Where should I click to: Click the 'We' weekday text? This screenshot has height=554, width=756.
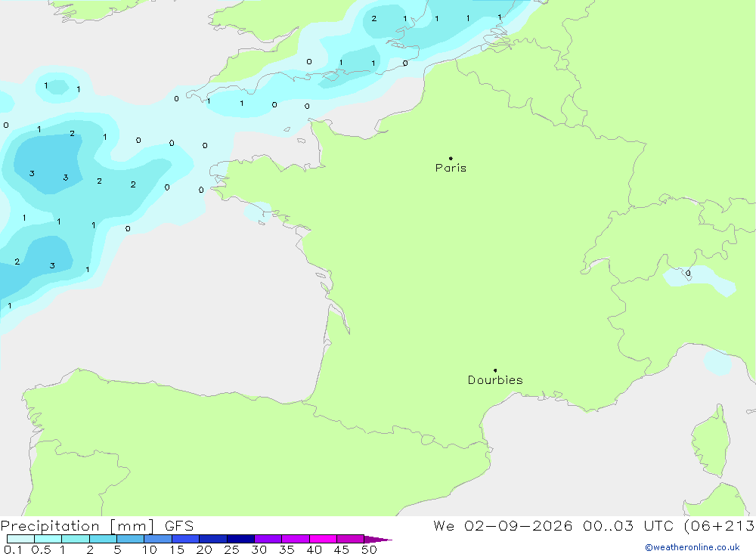444,526
